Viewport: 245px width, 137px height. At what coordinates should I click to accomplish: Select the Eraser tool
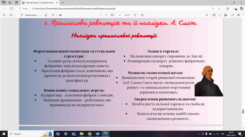[46, 15]
